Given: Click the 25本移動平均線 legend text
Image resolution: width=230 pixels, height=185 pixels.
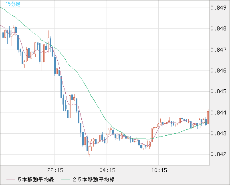Looking at the screenshot, I should tap(94, 179).
